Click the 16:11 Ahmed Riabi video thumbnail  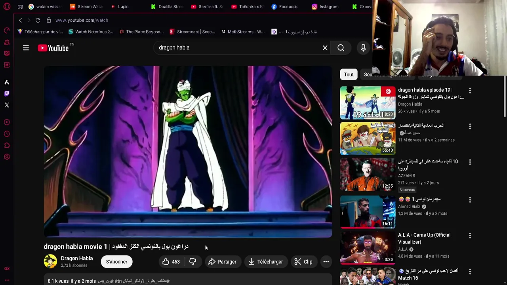tap(368, 212)
